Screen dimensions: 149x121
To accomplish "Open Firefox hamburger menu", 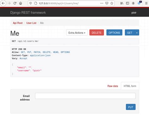I will point(146,3).
